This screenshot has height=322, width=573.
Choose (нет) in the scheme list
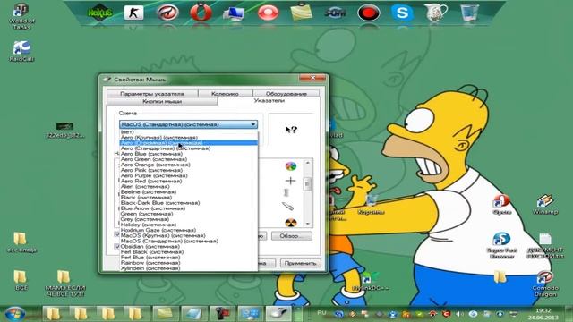189,132
